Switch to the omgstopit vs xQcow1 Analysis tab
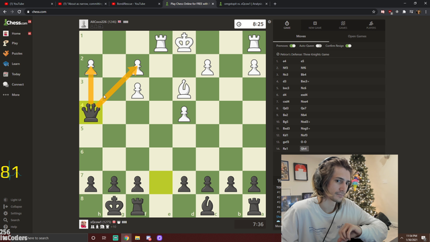Viewport: 430px width, 242px height. coord(243,4)
